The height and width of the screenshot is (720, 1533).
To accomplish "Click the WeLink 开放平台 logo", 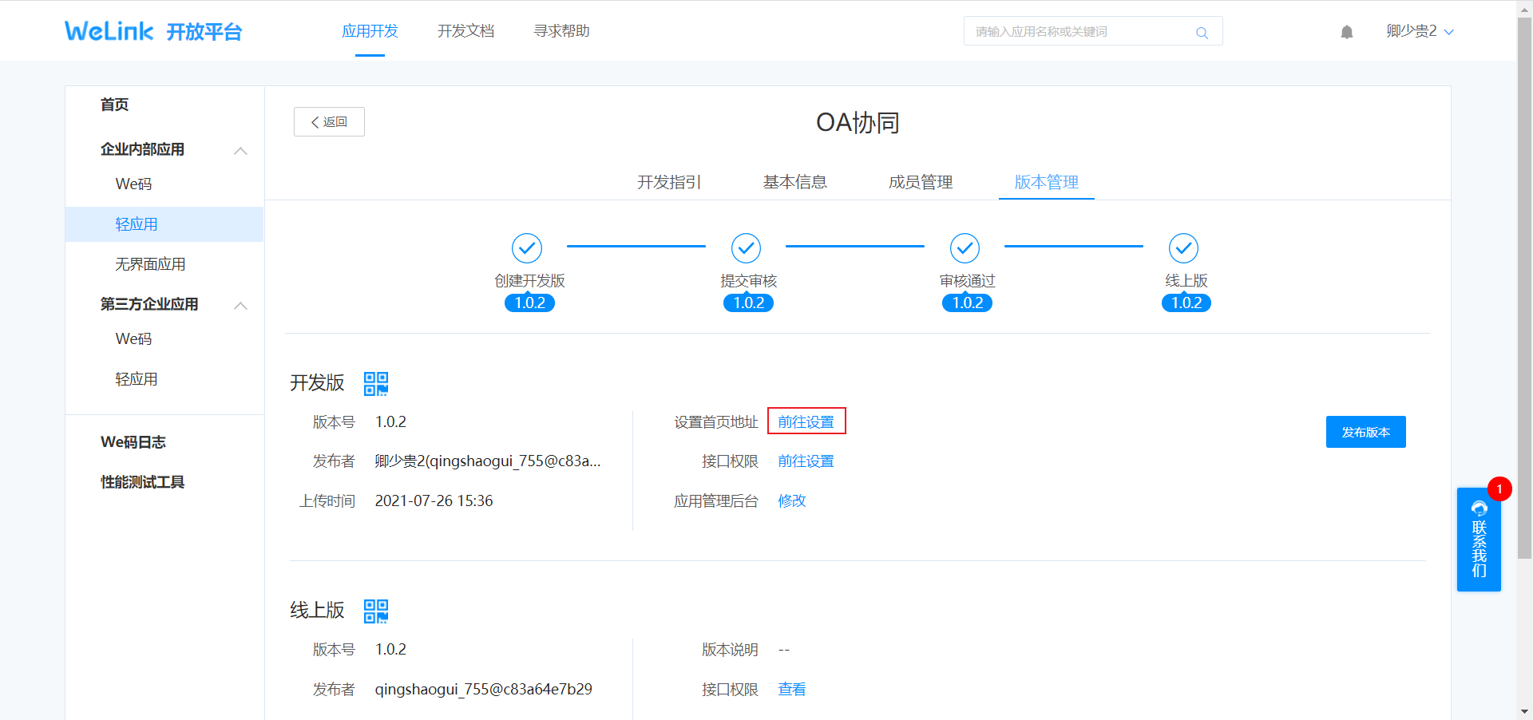I will point(153,31).
